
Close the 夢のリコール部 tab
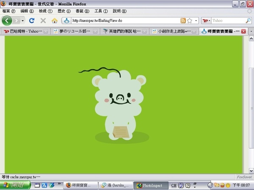[x=95, y=31]
